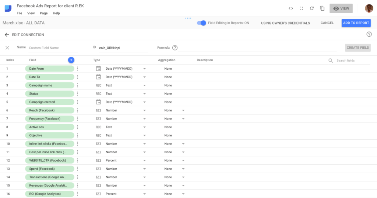Viewport: 377px width, 198px height.
Task: Open the aggregation dropdown for ROI (Google Analytics)
Action: 183,194
